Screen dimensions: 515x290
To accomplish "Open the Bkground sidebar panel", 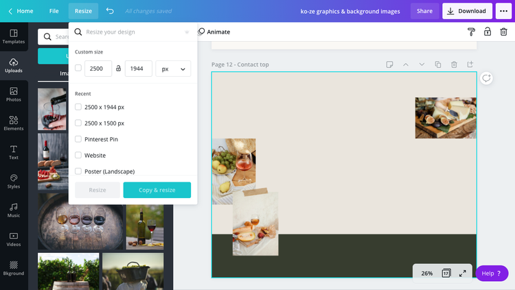I will click(x=14, y=268).
